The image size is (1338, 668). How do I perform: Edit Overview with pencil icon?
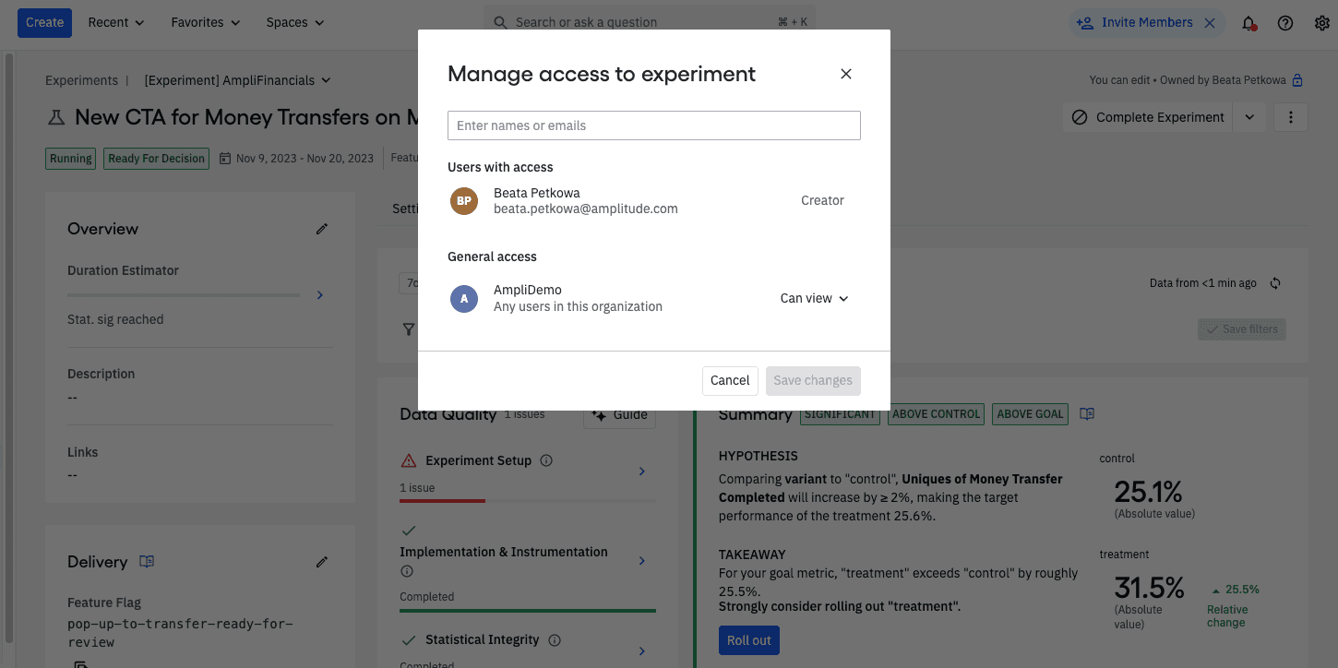(x=322, y=229)
